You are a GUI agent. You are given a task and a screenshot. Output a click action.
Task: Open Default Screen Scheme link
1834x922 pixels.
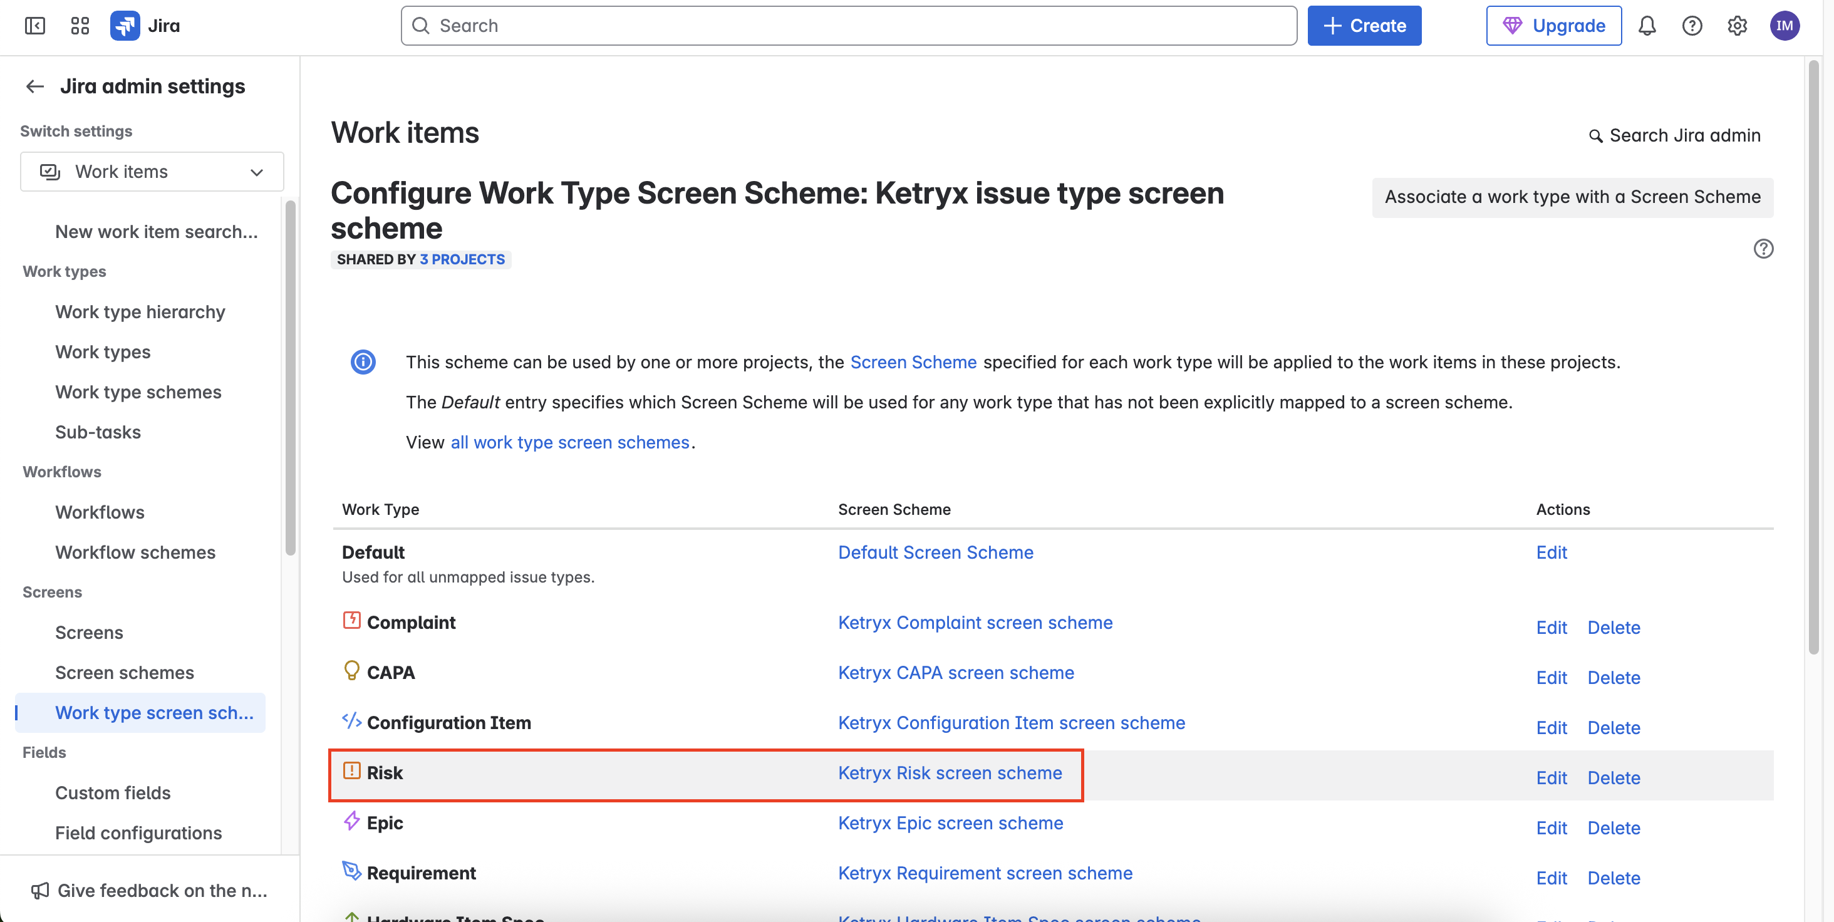[936, 552]
